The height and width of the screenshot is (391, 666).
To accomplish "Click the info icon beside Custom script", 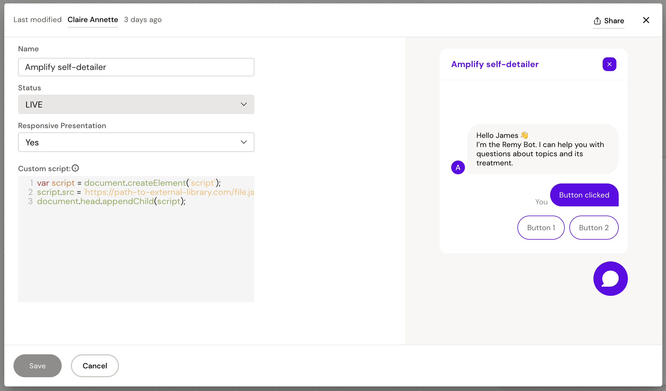I will pyautogui.click(x=75, y=168).
